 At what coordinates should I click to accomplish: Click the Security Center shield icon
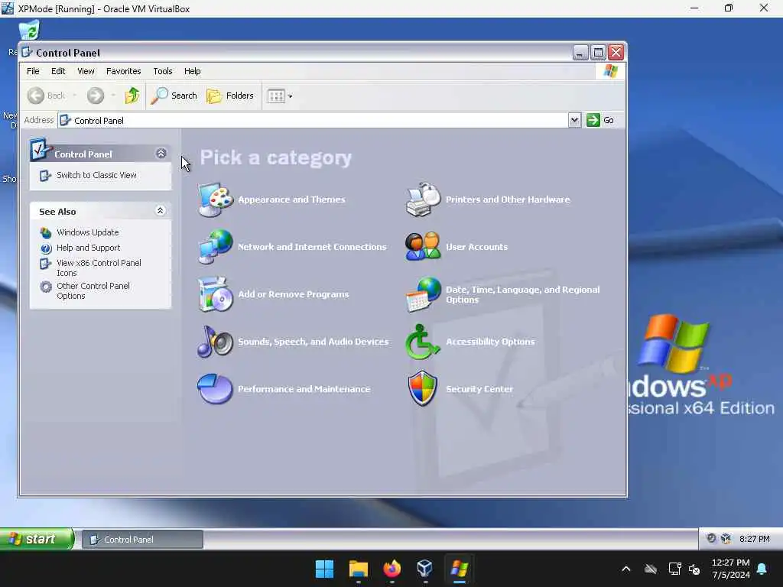(x=422, y=389)
